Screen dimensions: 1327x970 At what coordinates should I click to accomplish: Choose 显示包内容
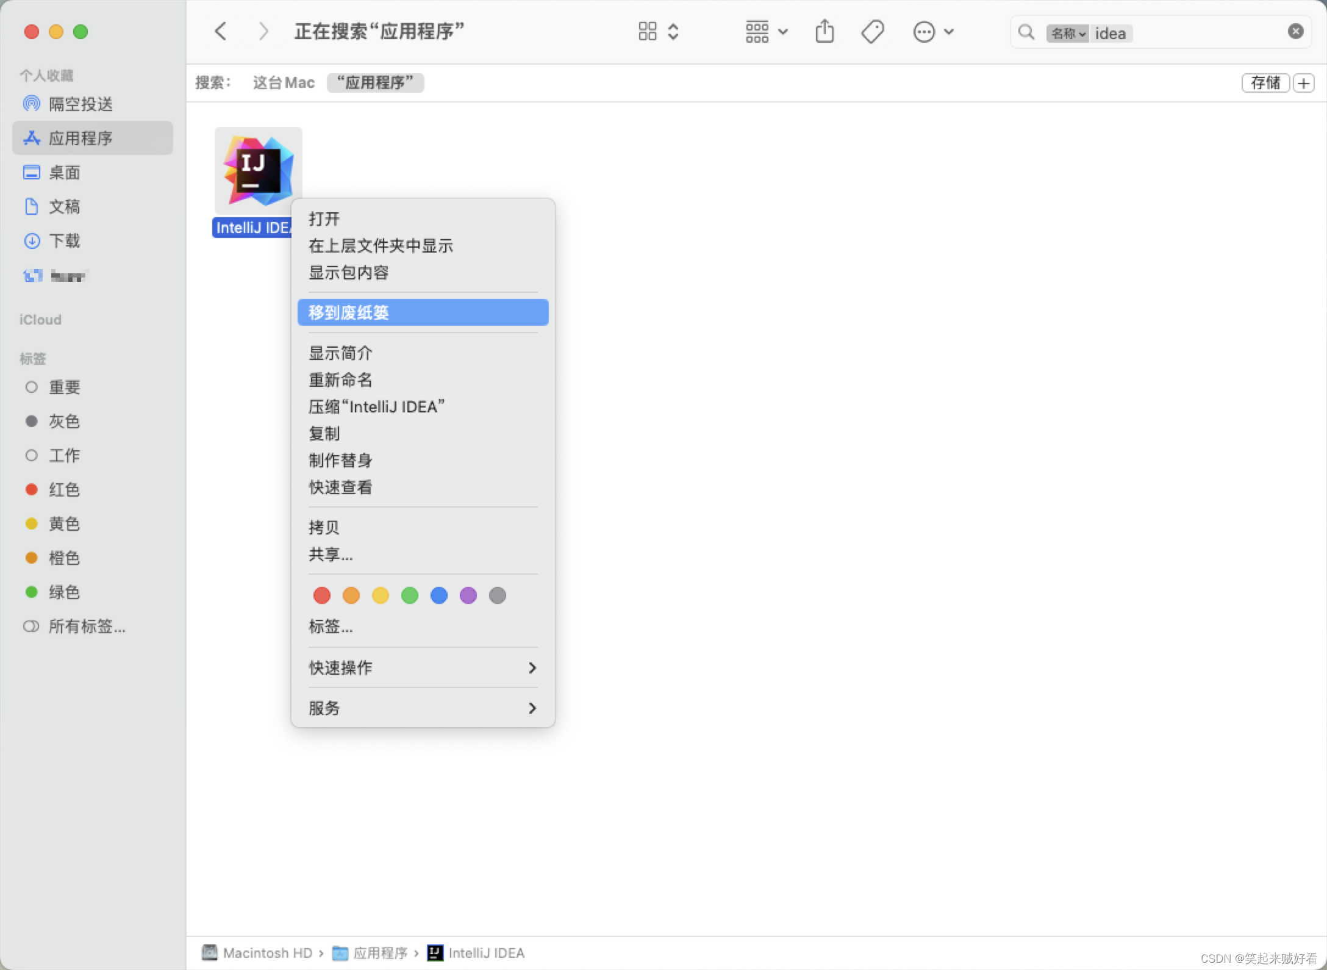click(x=423, y=273)
